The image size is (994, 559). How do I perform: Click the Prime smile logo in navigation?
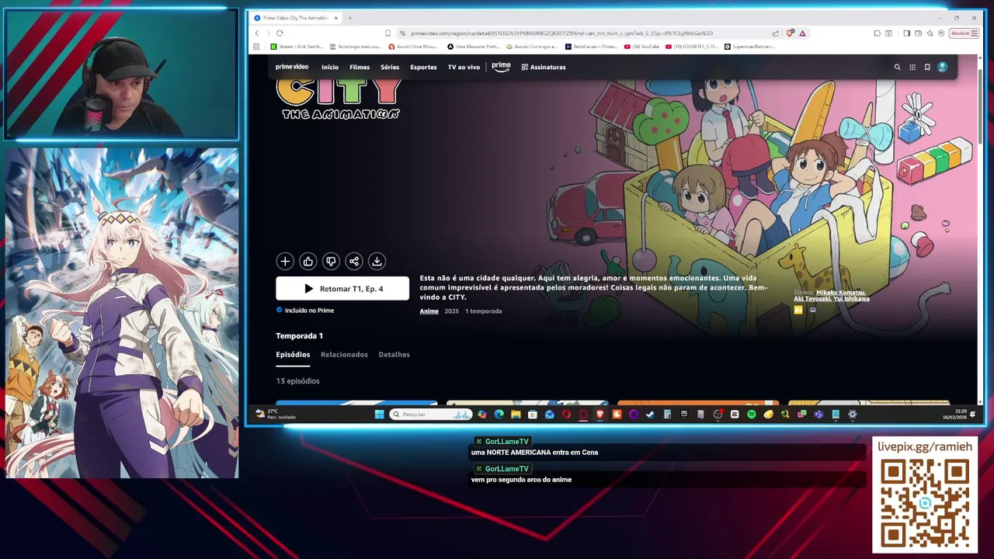tap(501, 67)
